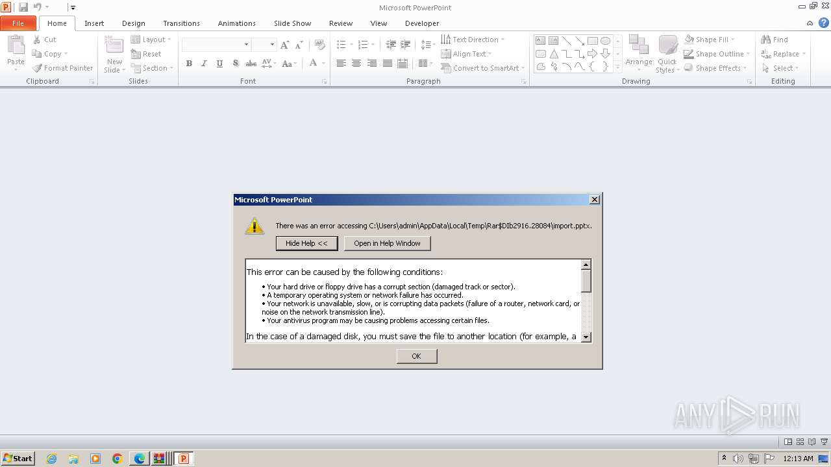831x467 pixels.
Task: Toggle Italic formatting
Action: coord(204,64)
